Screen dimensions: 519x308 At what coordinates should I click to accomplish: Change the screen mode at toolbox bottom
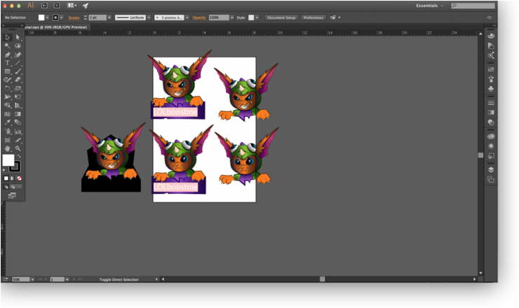click(x=12, y=196)
